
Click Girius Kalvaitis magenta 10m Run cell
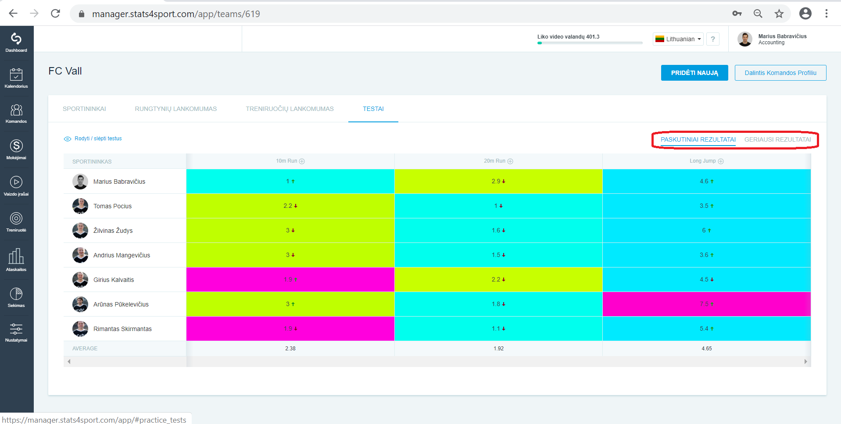point(290,280)
